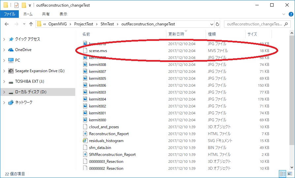Click the scrollbar down arrow
The image size is (295, 178).
click(292, 167)
